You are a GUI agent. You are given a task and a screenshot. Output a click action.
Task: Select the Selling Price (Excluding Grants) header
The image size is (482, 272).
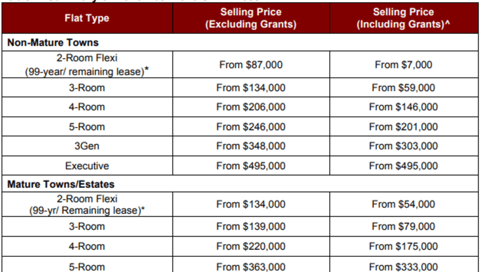coord(251,18)
